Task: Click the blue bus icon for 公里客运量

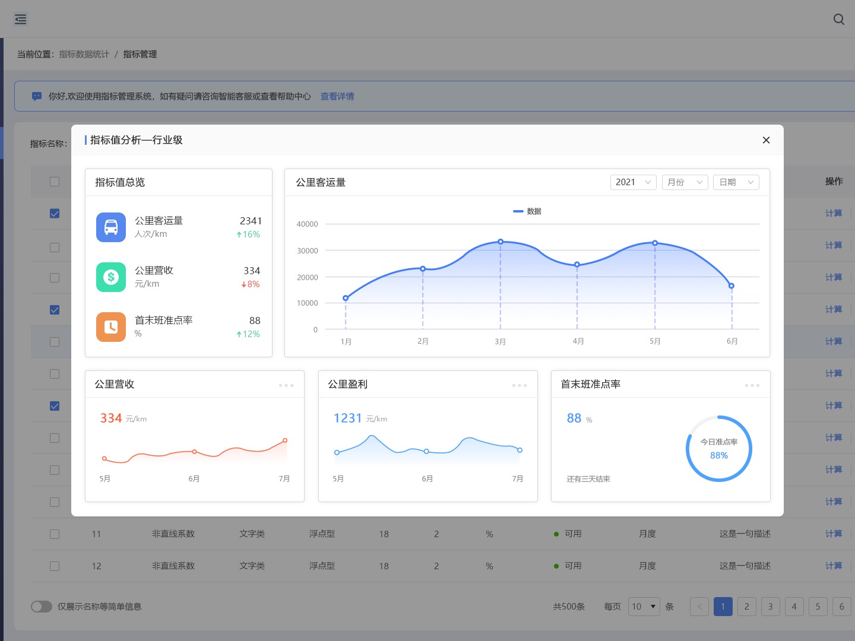Action: tap(111, 227)
